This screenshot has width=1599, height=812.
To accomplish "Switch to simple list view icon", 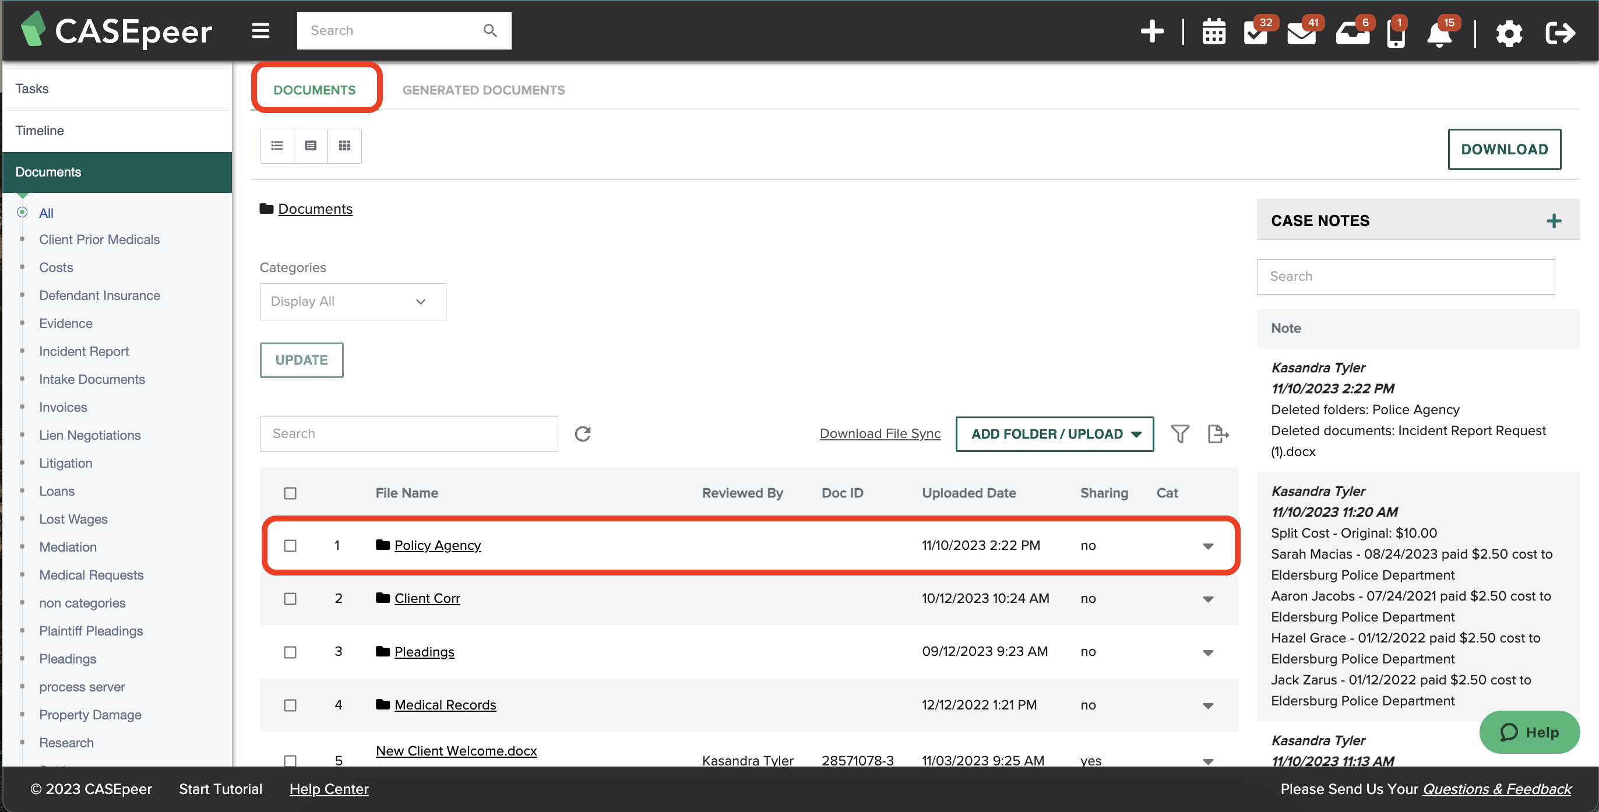I will (x=277, y=146).
